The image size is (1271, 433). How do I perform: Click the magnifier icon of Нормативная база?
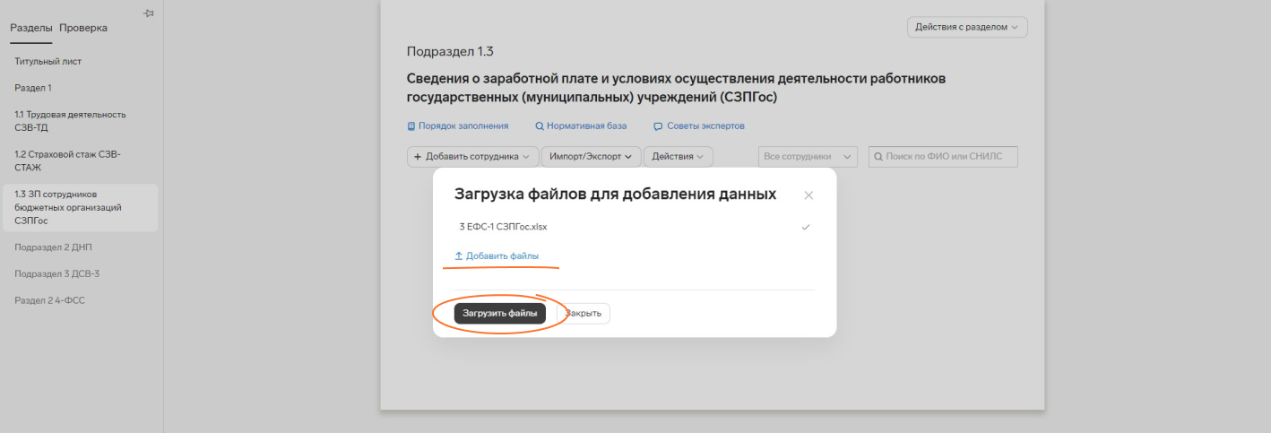coord(540,126)
